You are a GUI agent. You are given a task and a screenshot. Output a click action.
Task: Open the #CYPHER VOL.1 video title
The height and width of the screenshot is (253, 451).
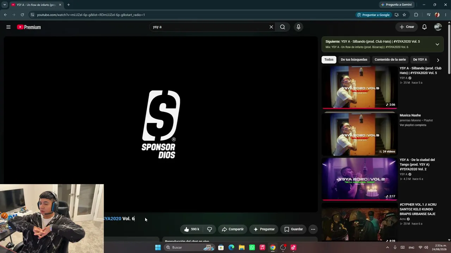click(418, 209)
